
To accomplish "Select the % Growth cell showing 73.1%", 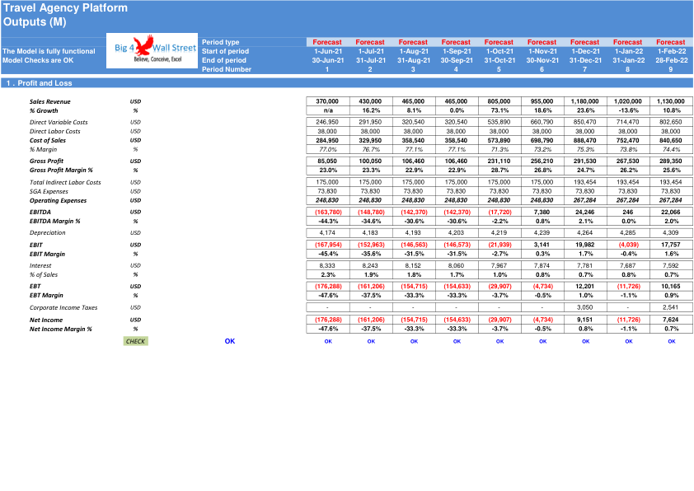I will (x=499, y=110).
